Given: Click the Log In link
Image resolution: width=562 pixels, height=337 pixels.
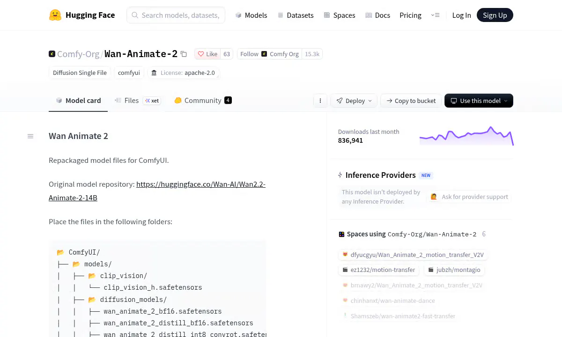Looking at the screenshot, I should [461, 15].
